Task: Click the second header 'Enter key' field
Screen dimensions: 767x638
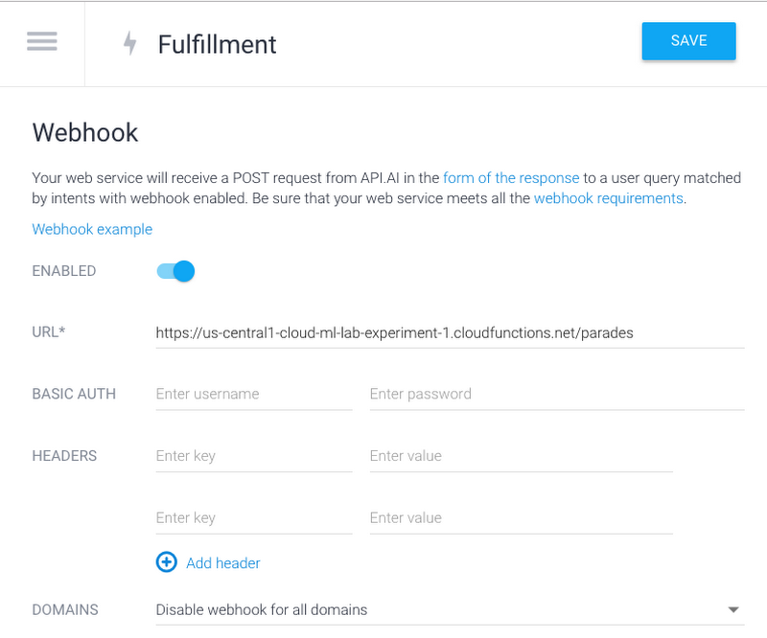Action: [x=253, y=518]
